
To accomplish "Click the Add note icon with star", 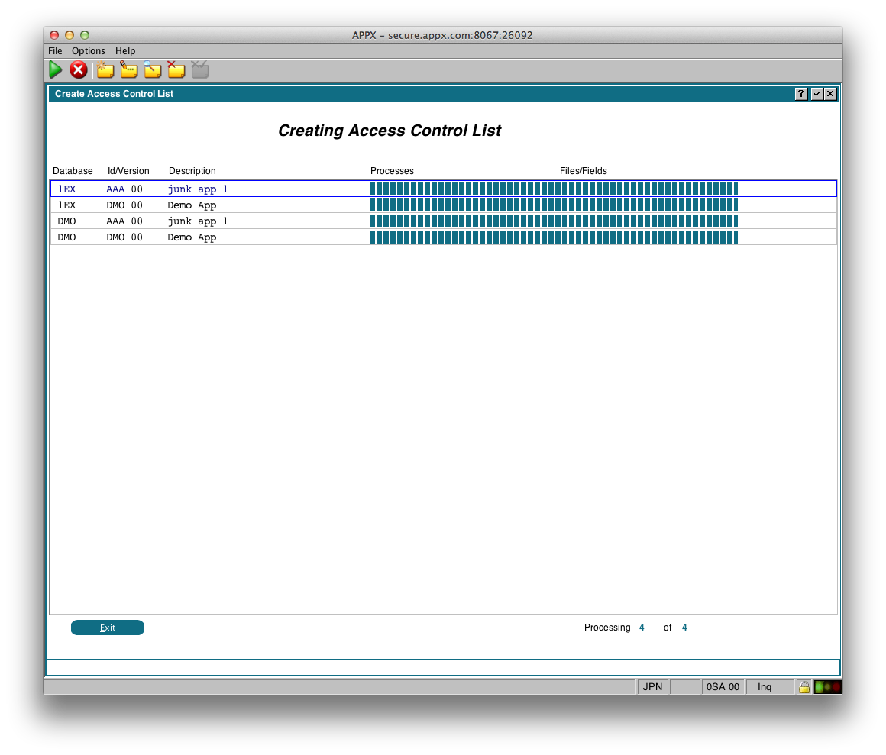I will point(105,70).
